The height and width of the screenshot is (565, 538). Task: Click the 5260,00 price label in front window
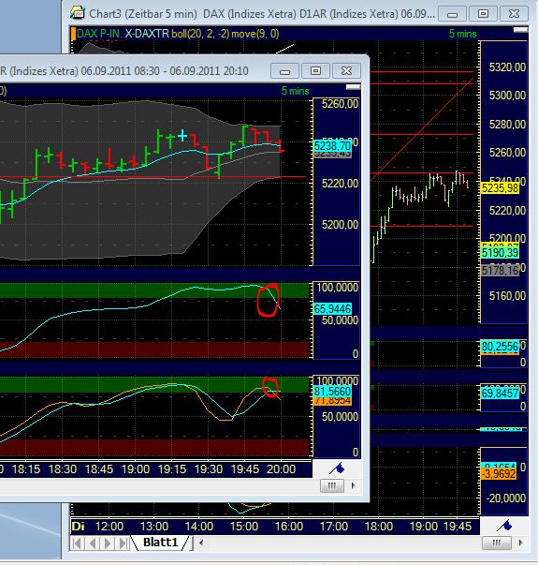340,104
